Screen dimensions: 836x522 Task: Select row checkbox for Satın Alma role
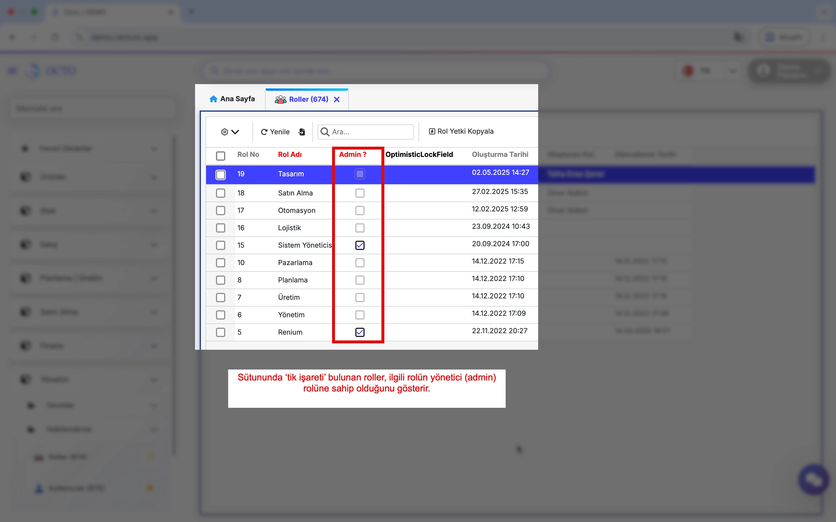[220, 193]
